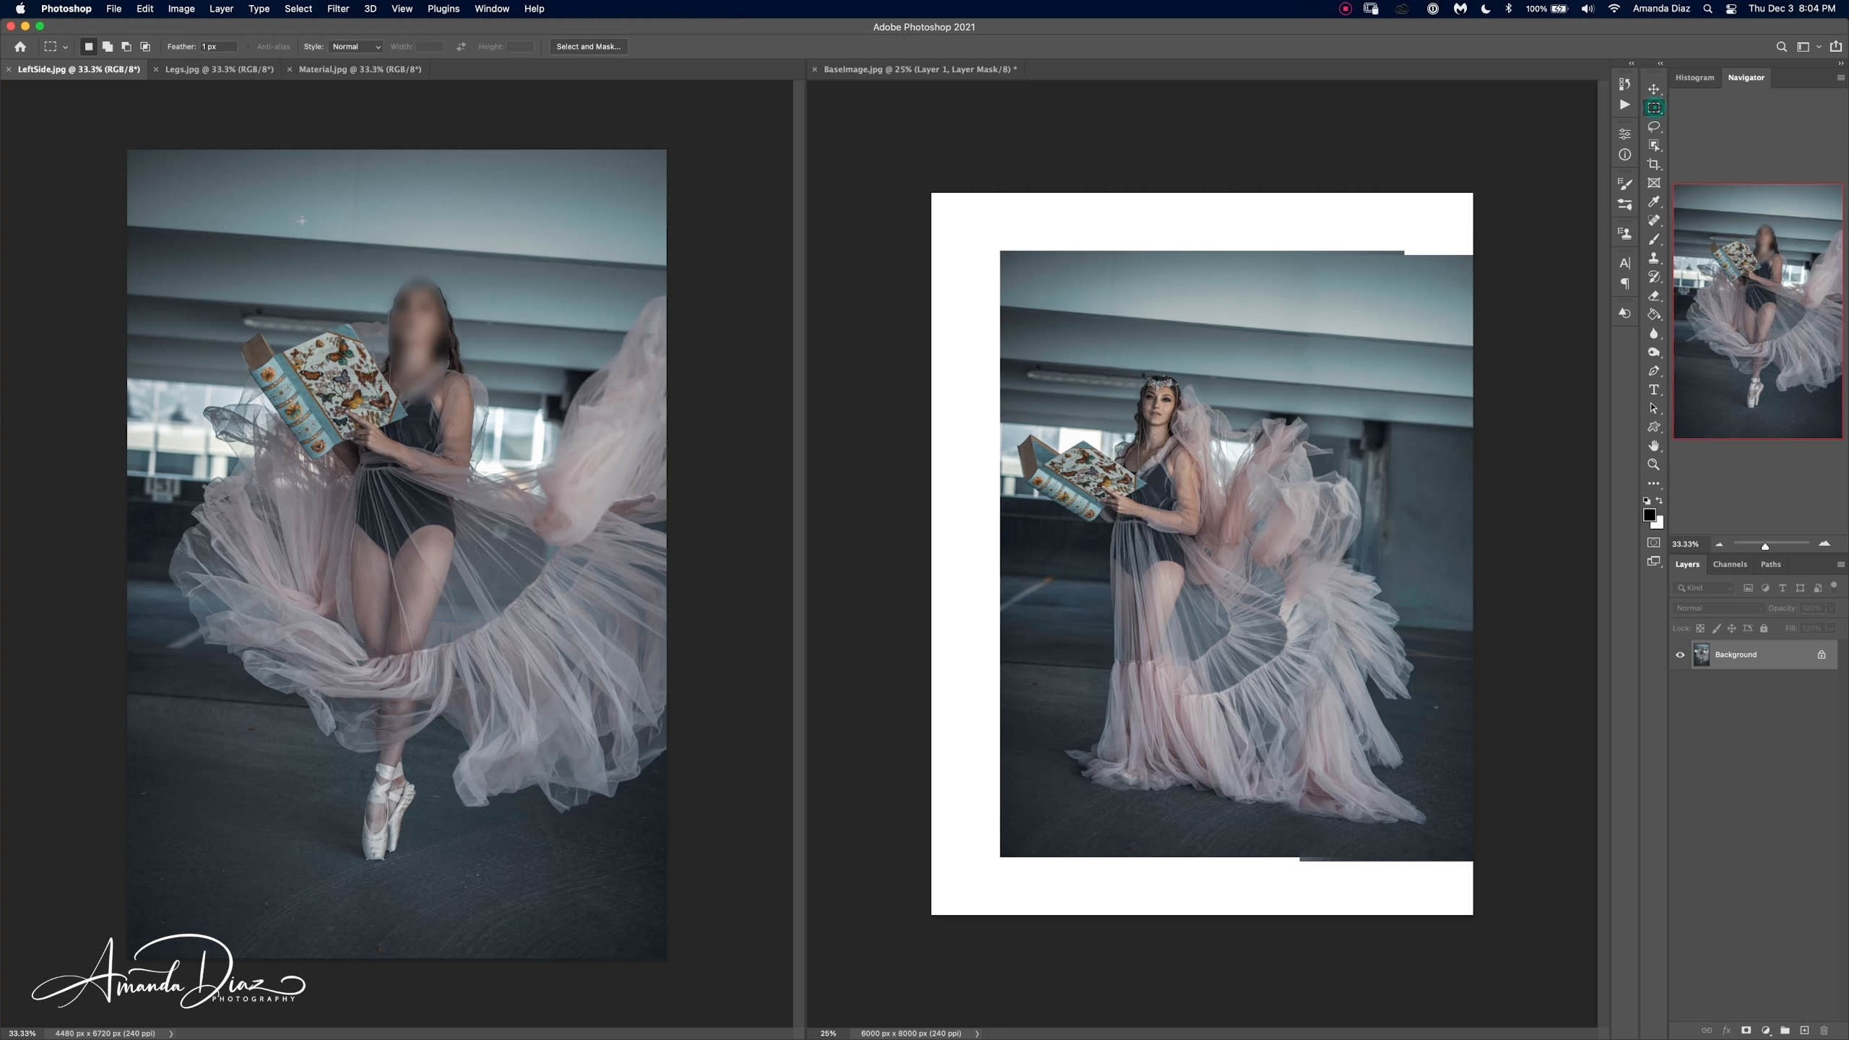Select the Crop tool
Viewport: 1849px width, 1040px height.
click(1653, 165)
